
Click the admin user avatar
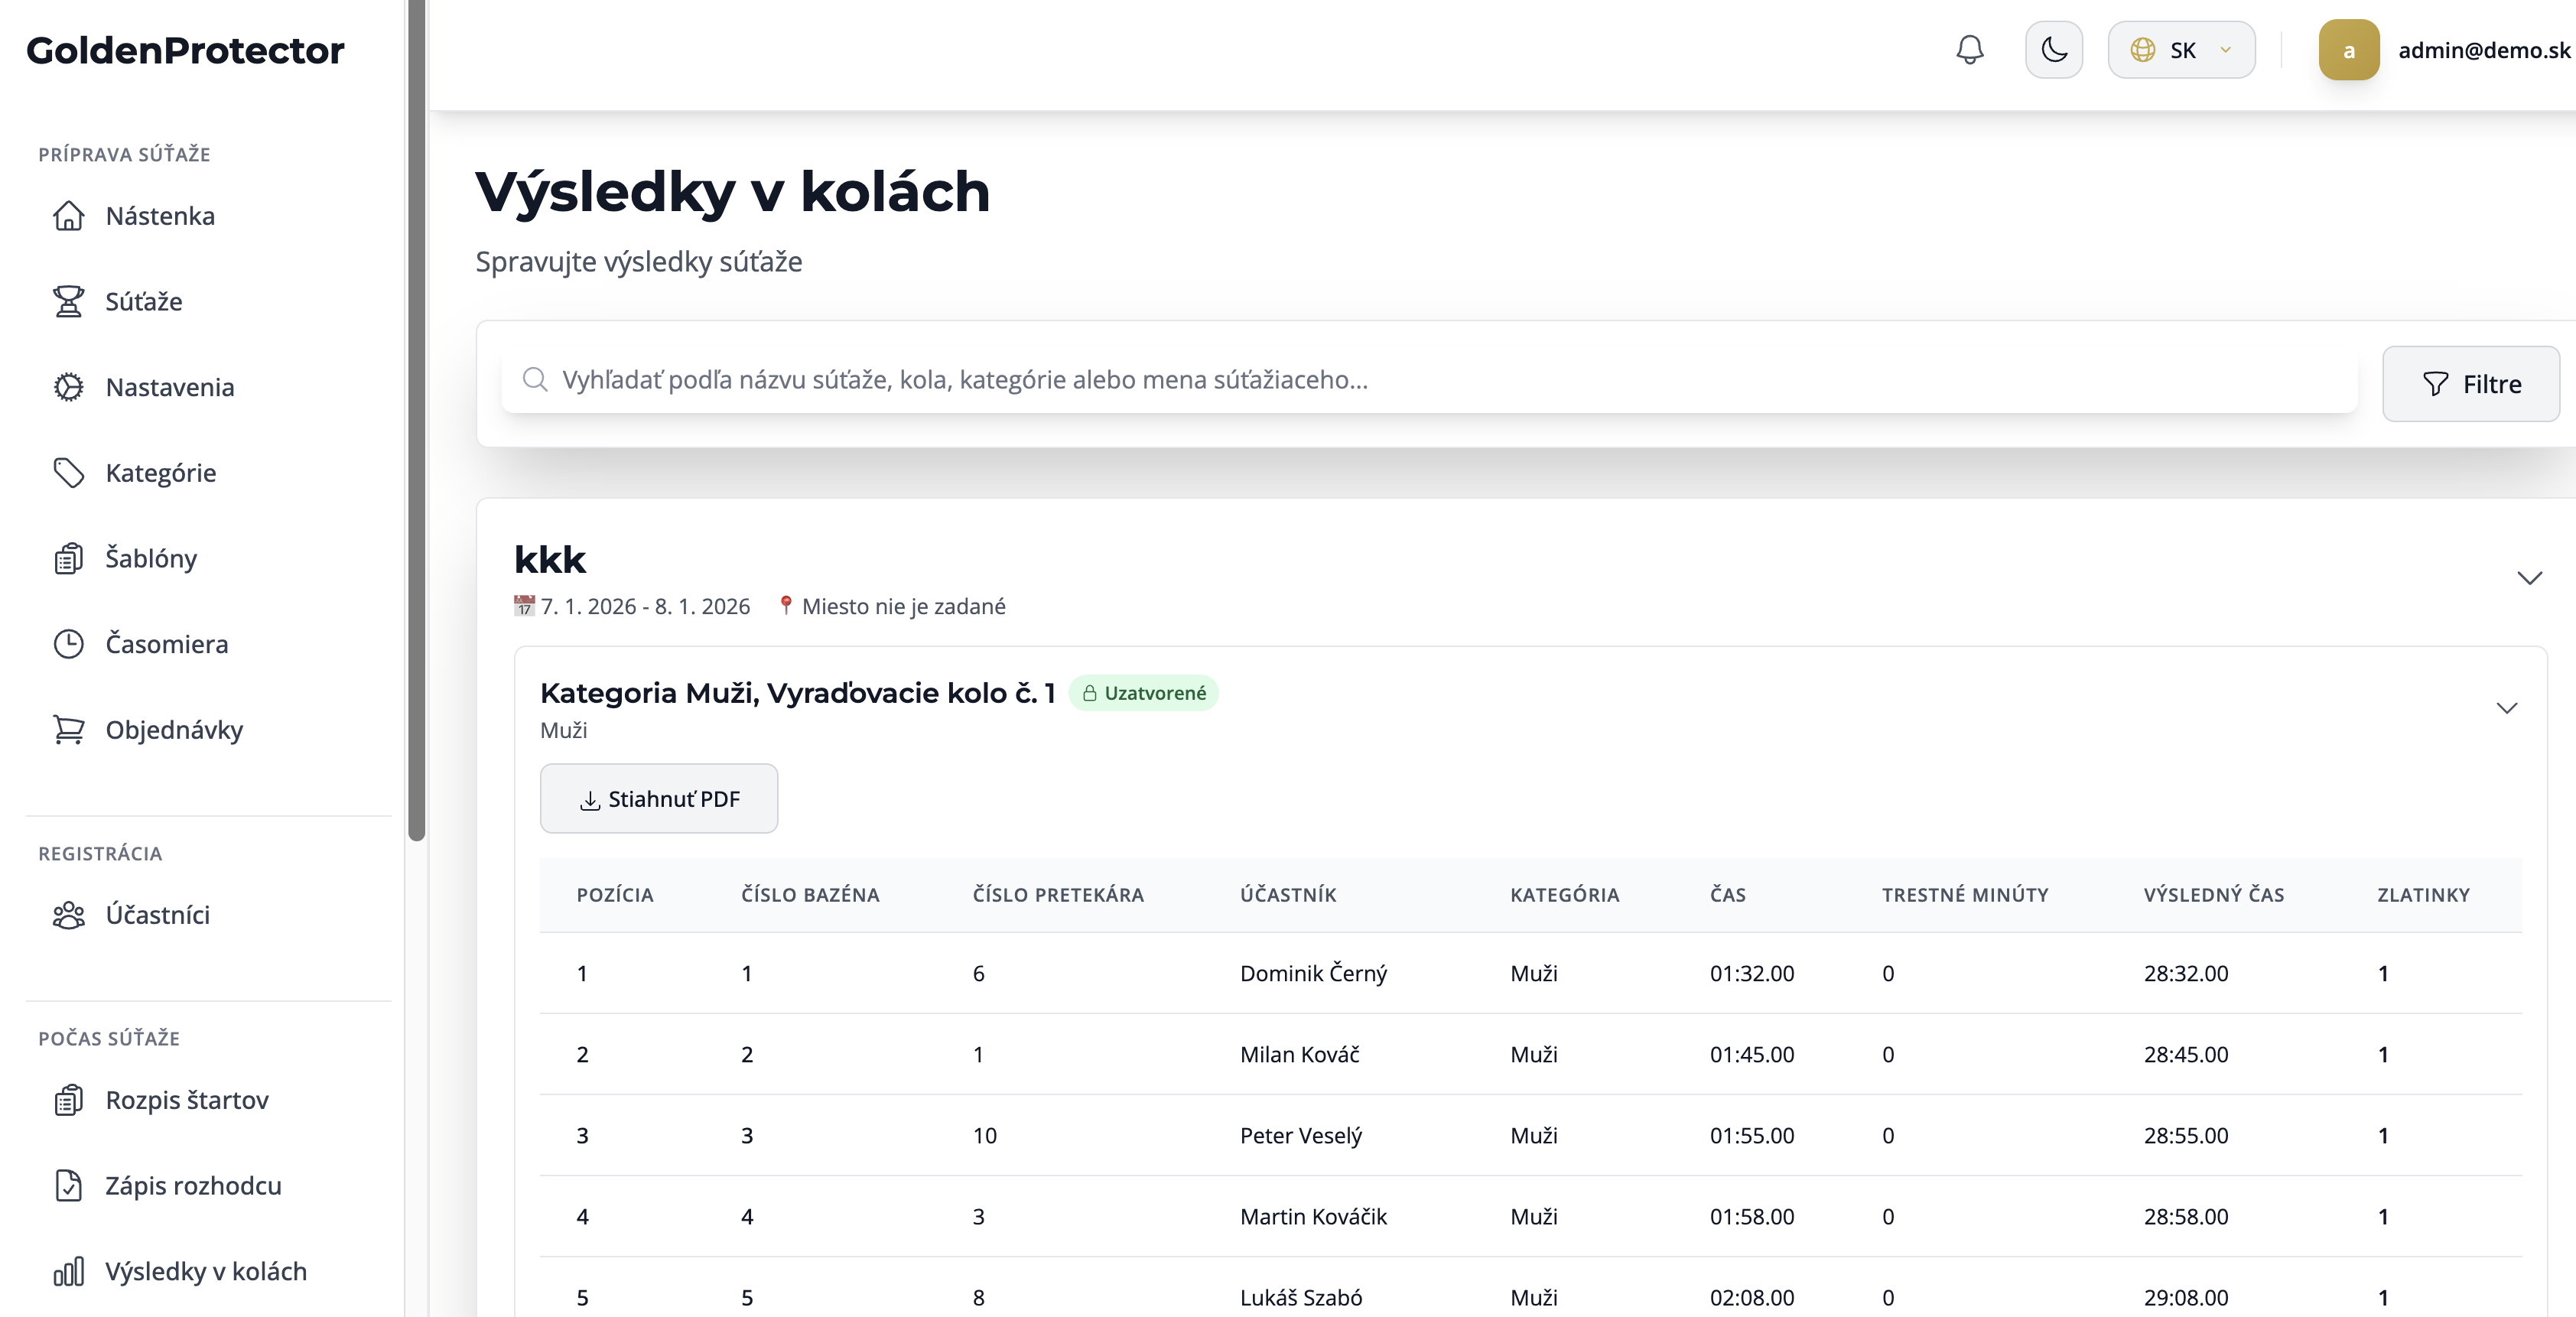coord(2348,50)
